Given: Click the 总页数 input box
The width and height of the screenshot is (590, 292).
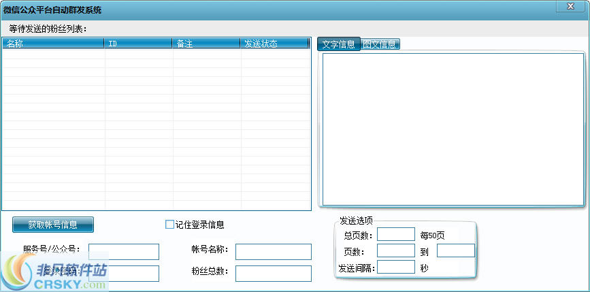Looking at the screenshot, I should (396, 234).
